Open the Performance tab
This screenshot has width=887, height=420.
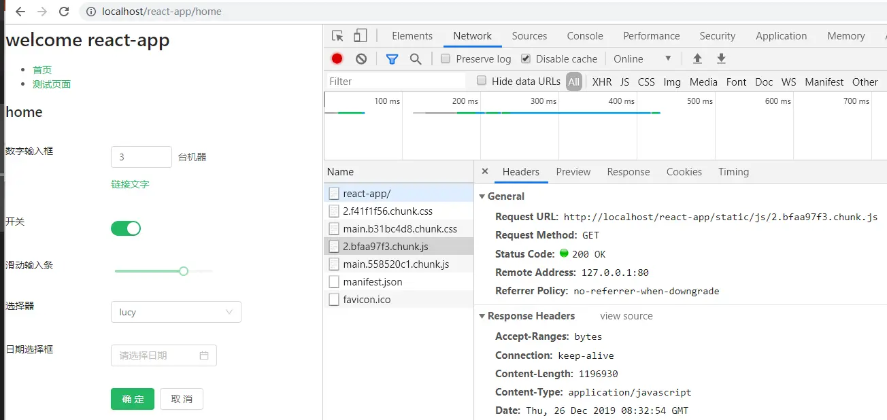click(651, 36)
